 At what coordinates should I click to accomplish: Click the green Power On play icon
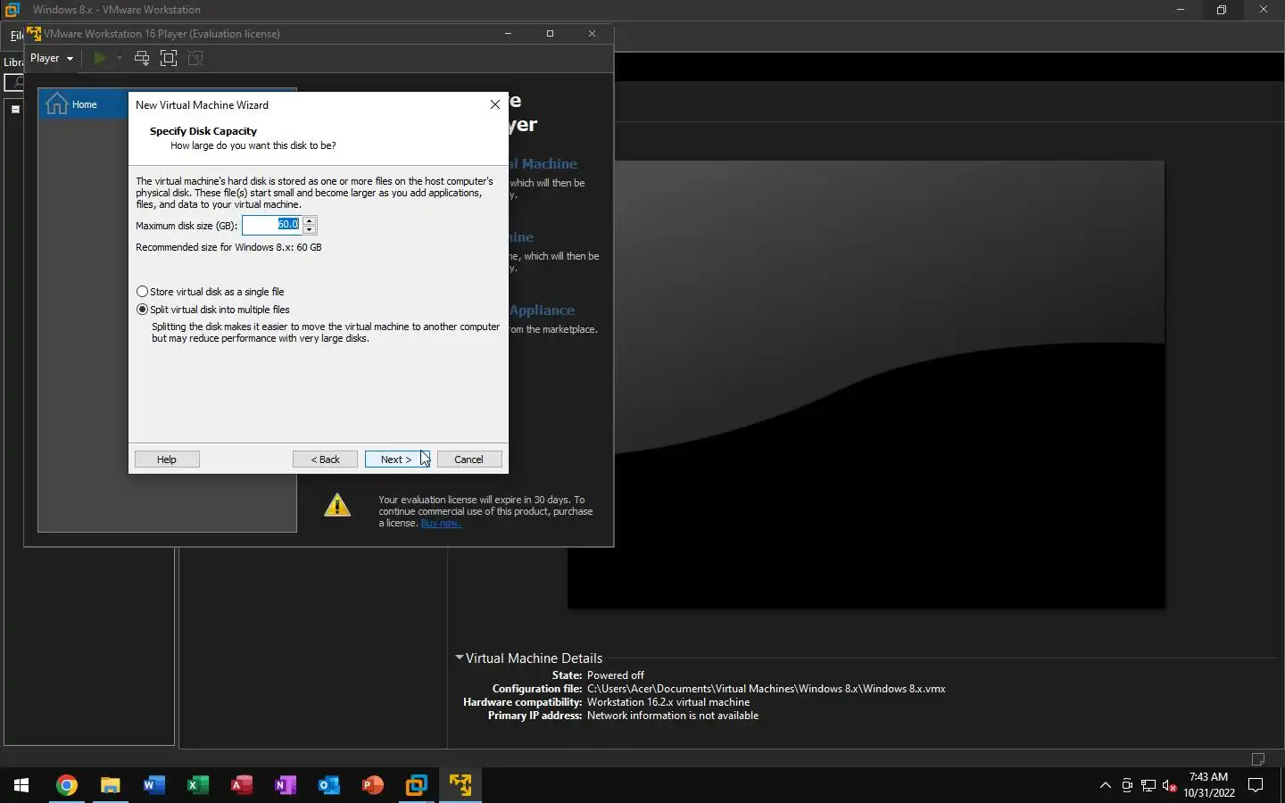(100, 58)
